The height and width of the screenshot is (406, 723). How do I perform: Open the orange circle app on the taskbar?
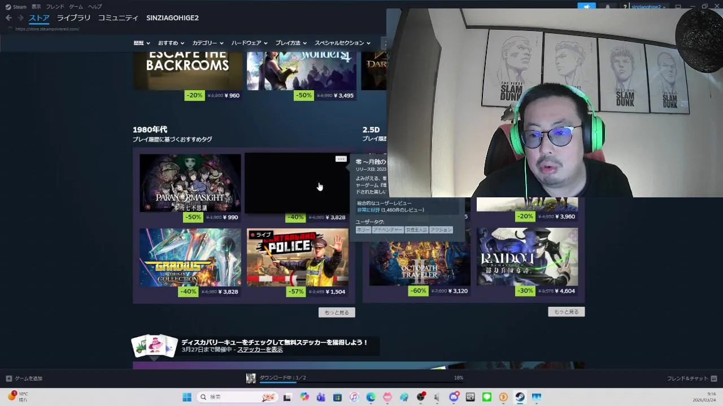click(503, 397)
